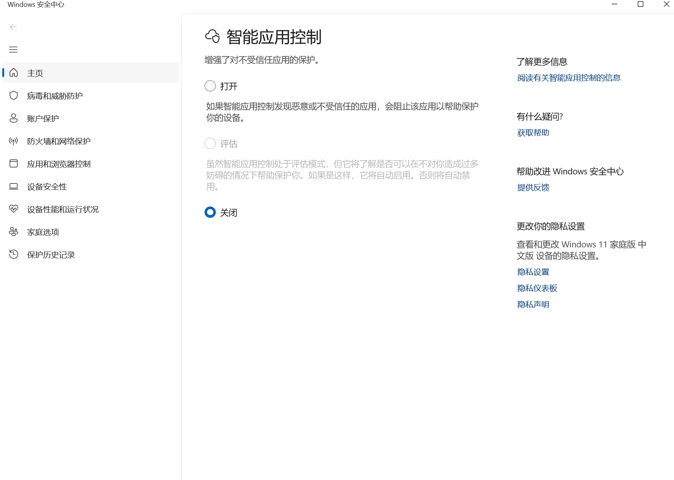Click the protection history clock icon
This screenshot has width=674, height=480.
pyautogui.click(x=14, y=254)
